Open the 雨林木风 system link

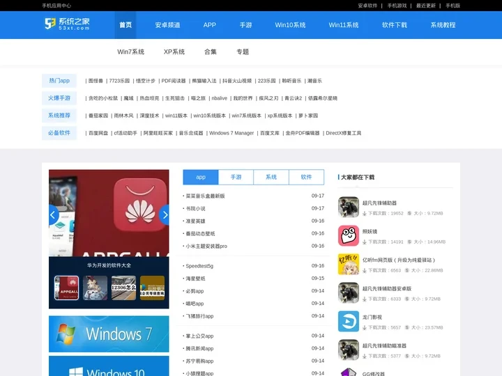123,116
